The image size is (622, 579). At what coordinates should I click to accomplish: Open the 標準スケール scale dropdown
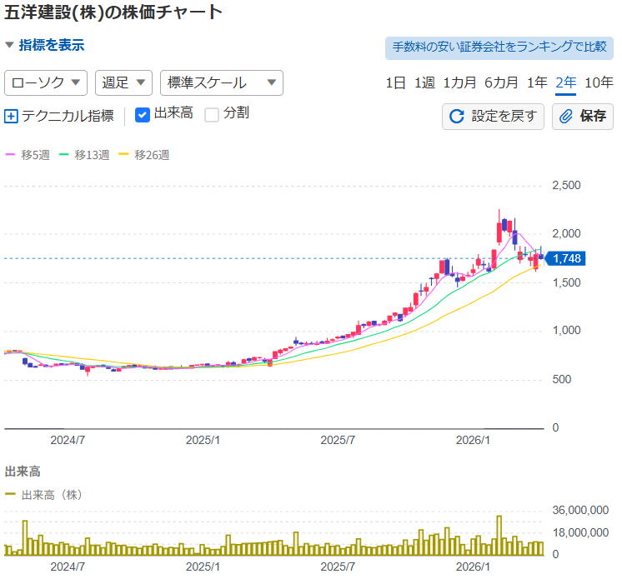tap(221, 82)
